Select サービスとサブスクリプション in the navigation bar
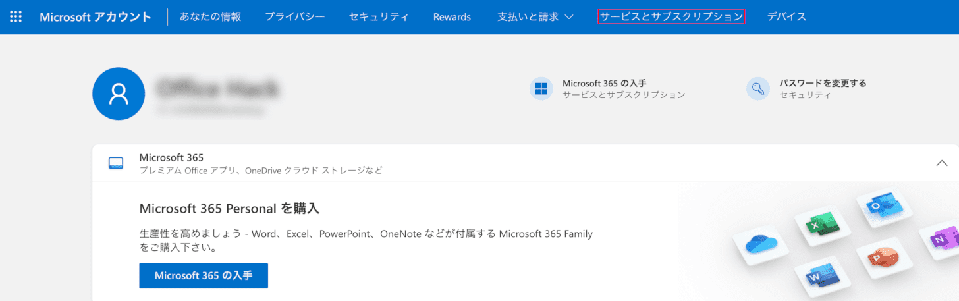 (x=671, y=17)
